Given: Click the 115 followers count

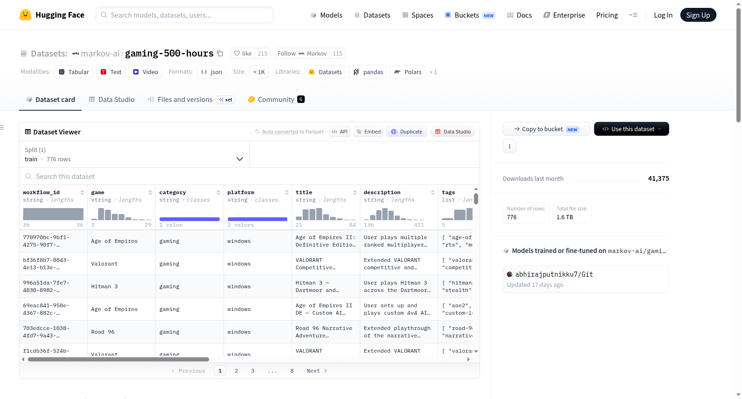Looking at the screenshot, I should pyautogui.click(x=338, y=53).
